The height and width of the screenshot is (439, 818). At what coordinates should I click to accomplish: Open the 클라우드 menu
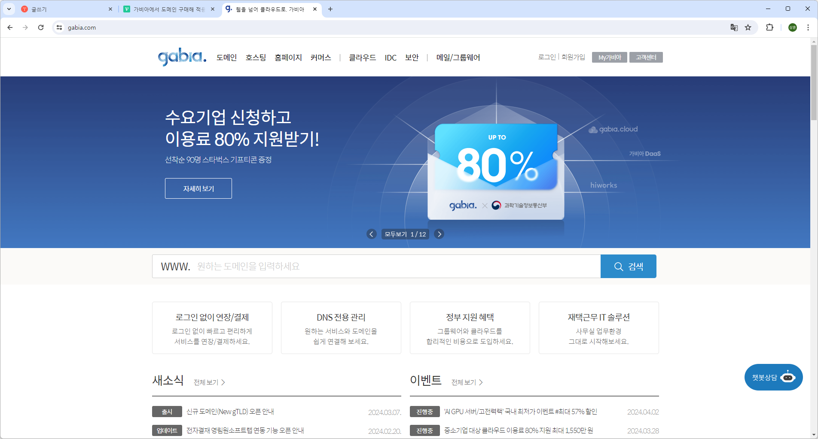point(362,58)
